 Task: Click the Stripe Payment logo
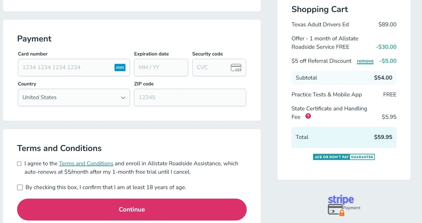(344, 205)
